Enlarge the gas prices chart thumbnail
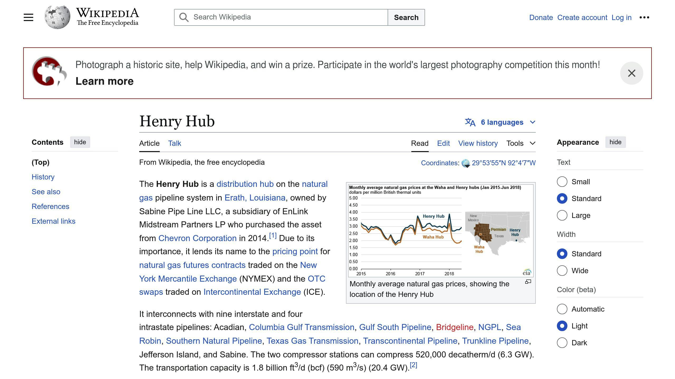 click(528, 282)
